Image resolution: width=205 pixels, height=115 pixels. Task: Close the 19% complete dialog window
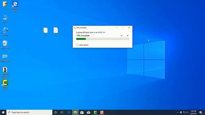coord(129,28)
